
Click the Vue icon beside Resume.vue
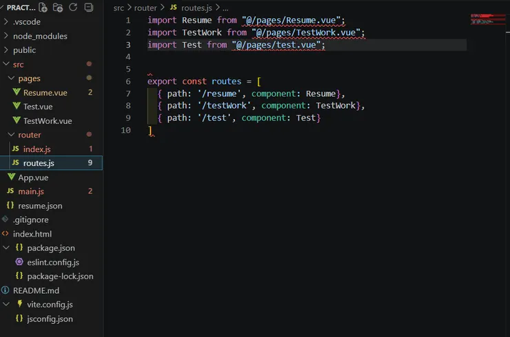click(16, 93)
